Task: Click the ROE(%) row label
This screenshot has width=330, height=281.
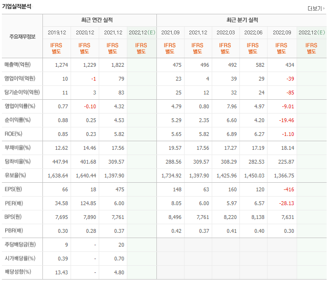Action: 13,134
